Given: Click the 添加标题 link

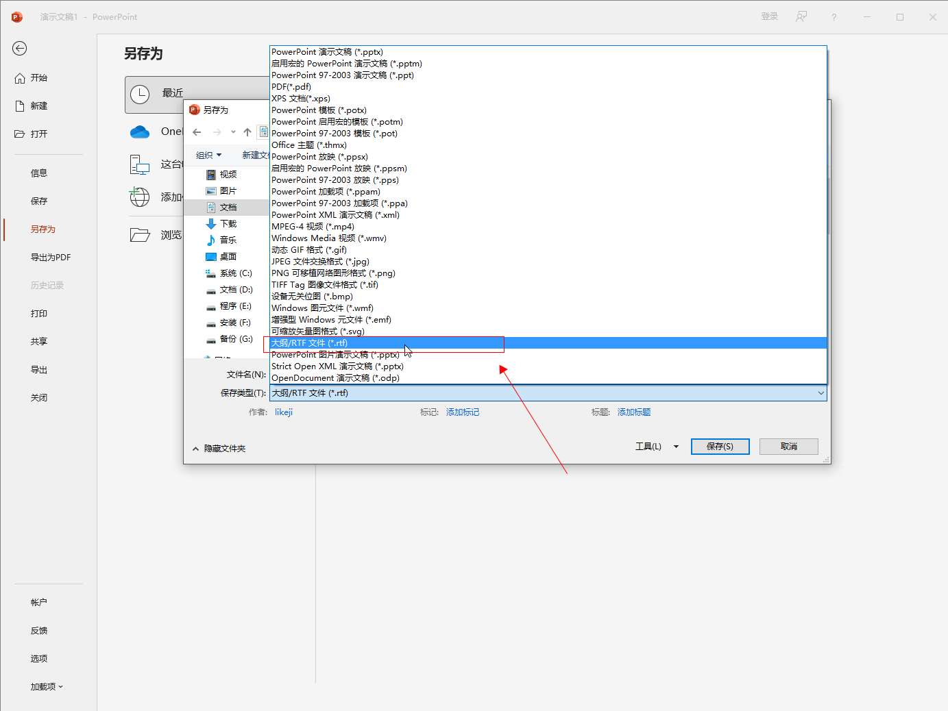Looking at the screenshot, I should tap(634, 412).
